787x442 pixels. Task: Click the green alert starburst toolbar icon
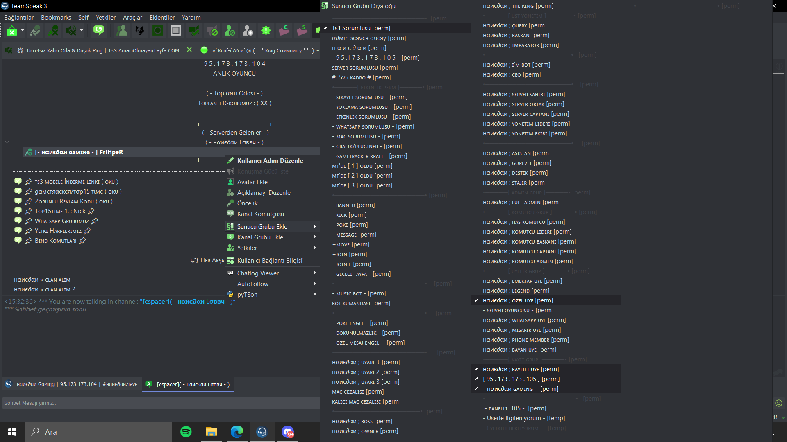(x=266, y=30)
